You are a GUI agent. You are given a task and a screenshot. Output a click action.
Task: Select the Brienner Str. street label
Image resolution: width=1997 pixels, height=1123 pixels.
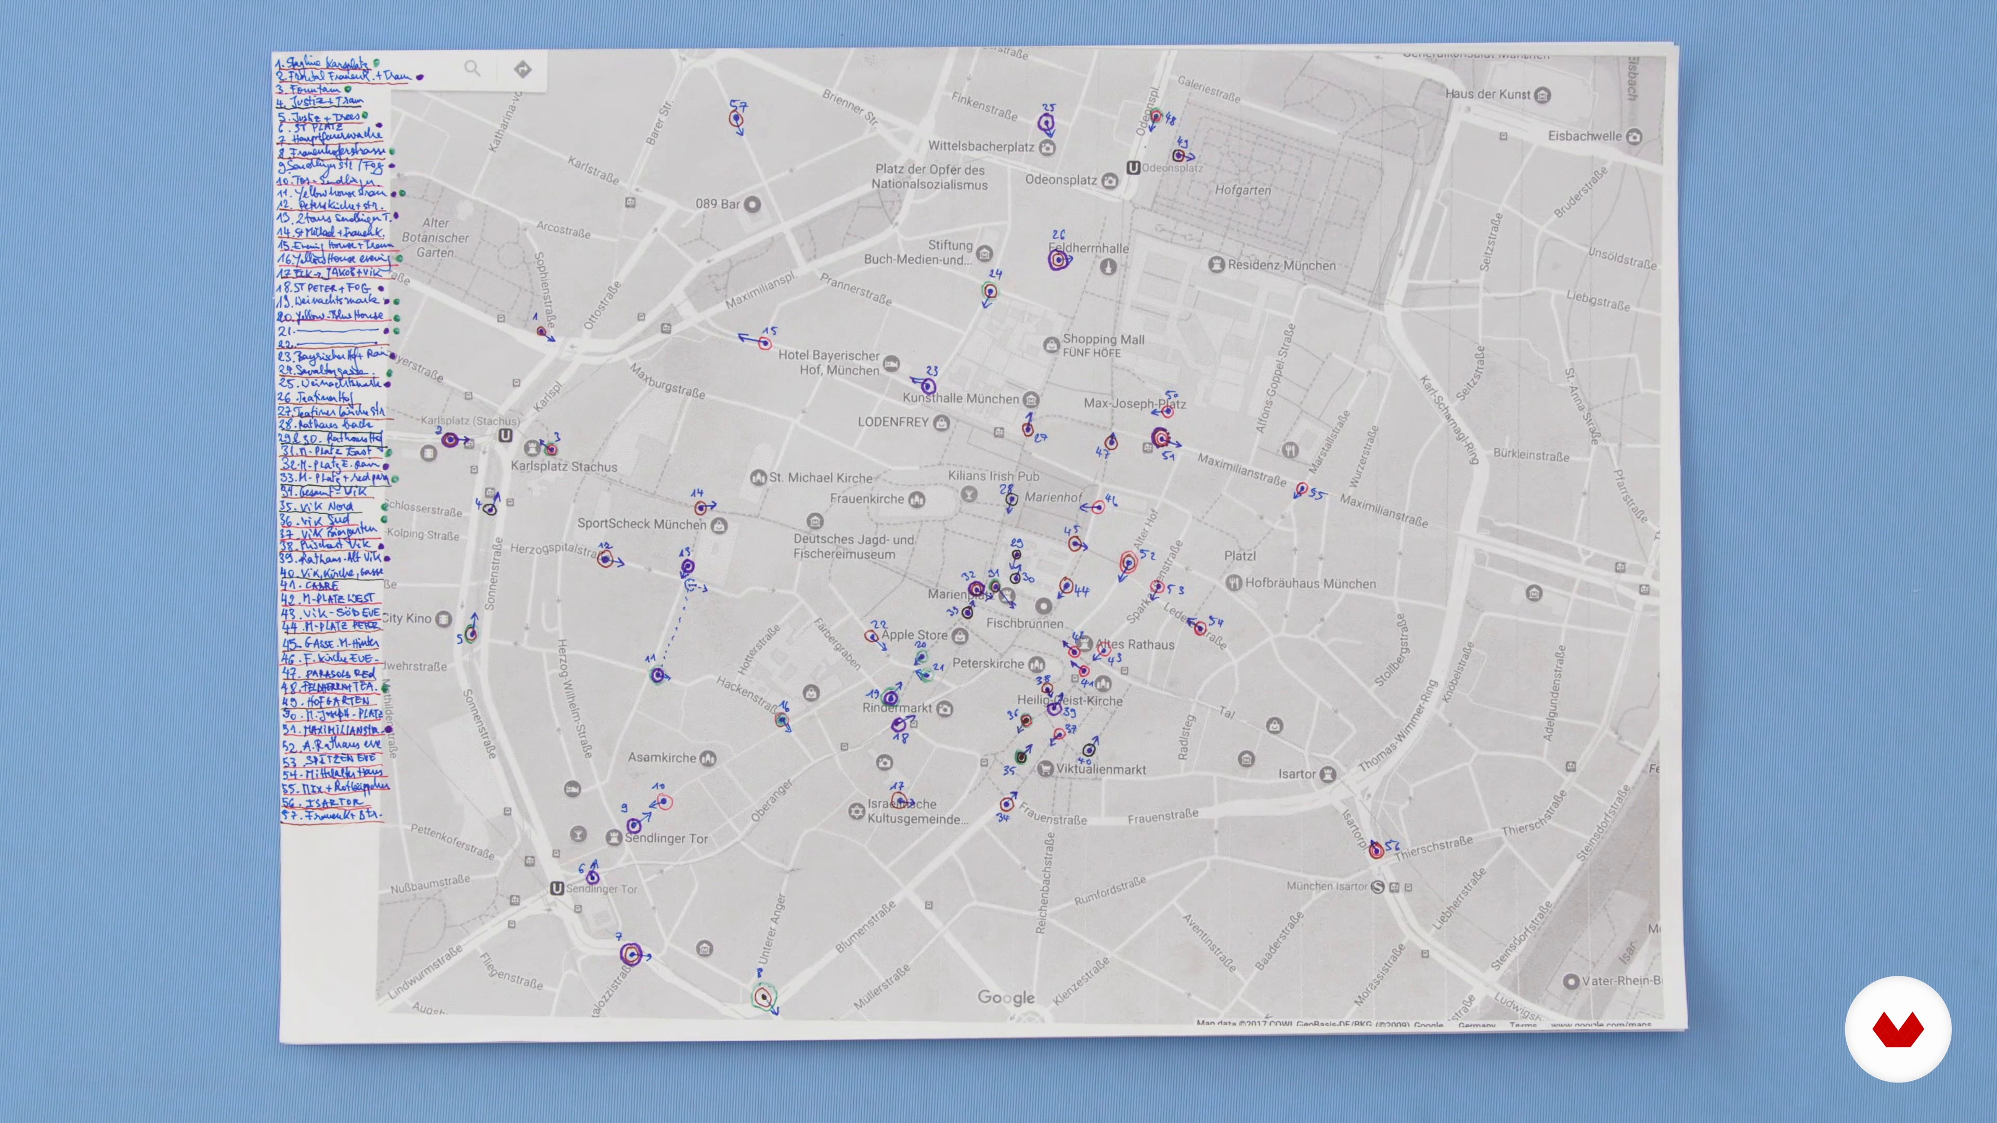coord(850,109)
